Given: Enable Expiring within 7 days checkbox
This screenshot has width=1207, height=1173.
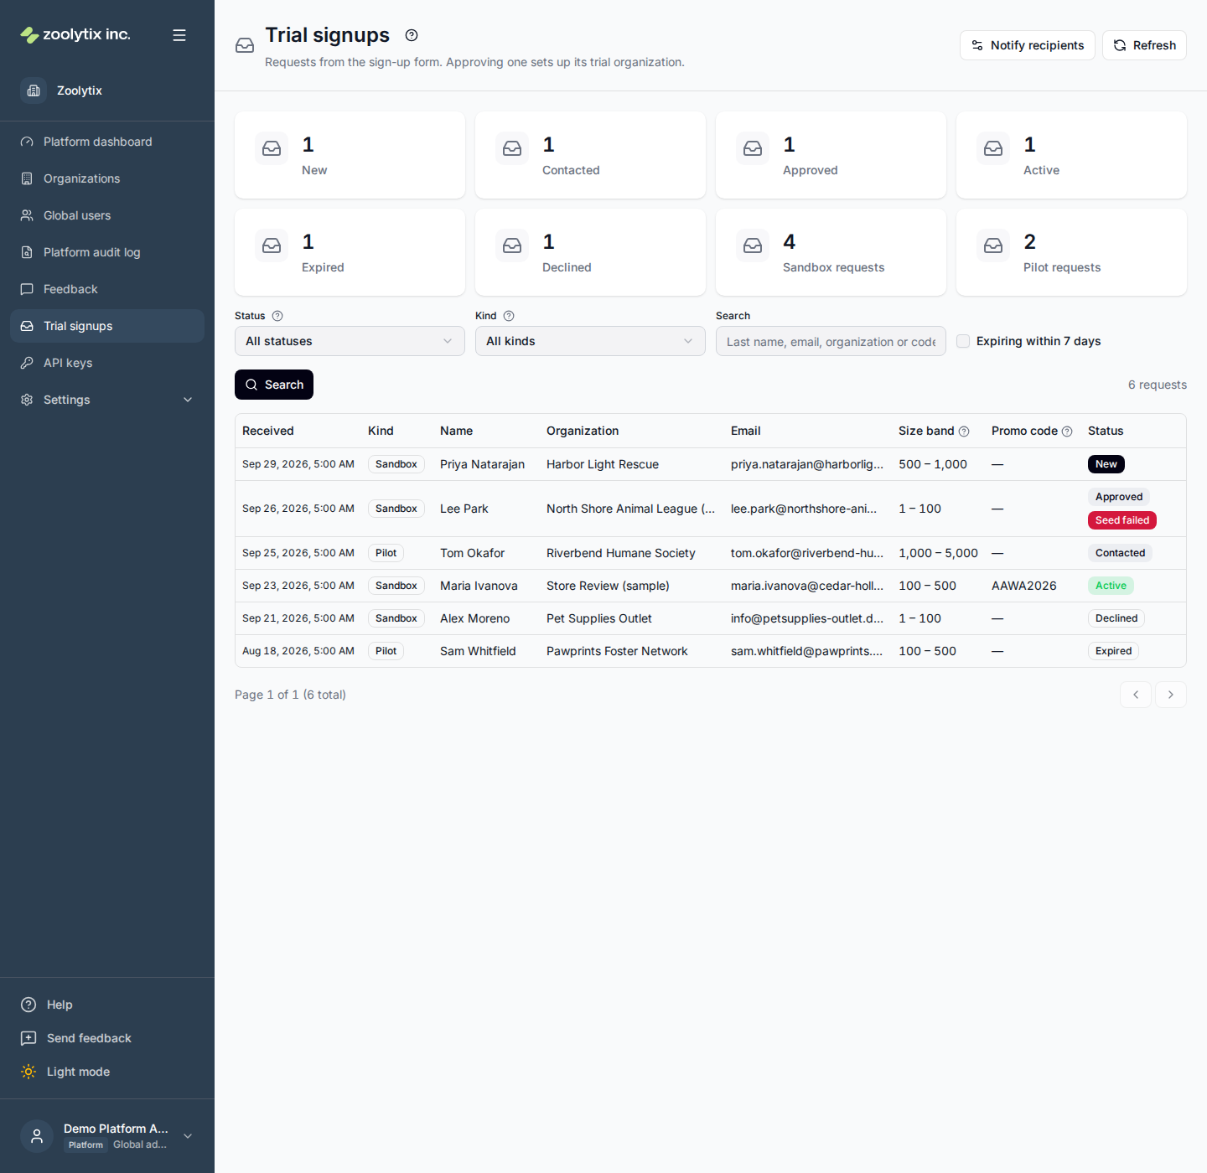Looking at the screenshot, I should coord(963,341).
